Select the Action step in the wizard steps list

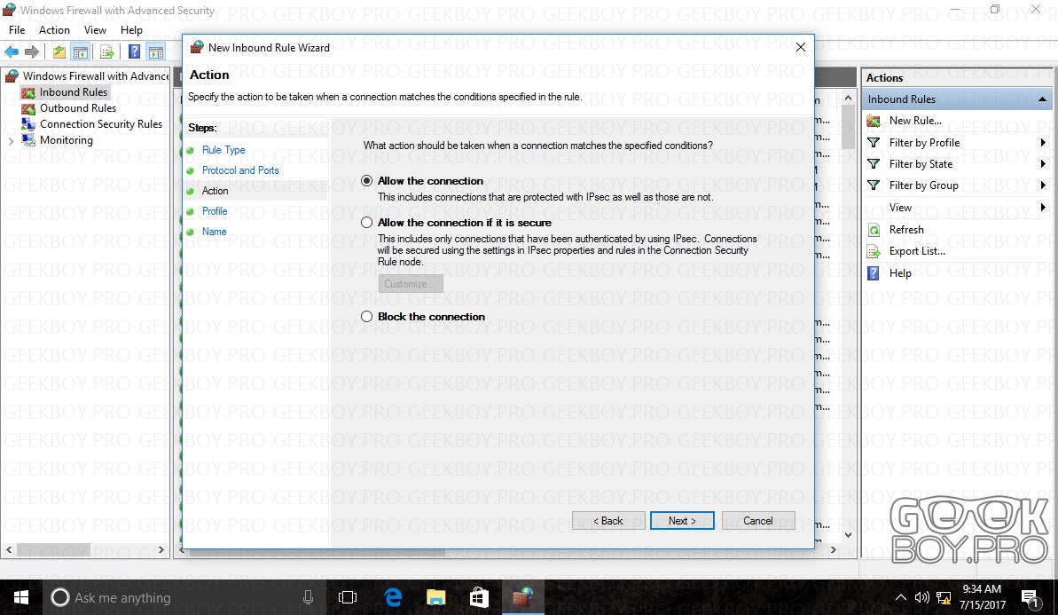pyautogui.click(x=216, y=191)
